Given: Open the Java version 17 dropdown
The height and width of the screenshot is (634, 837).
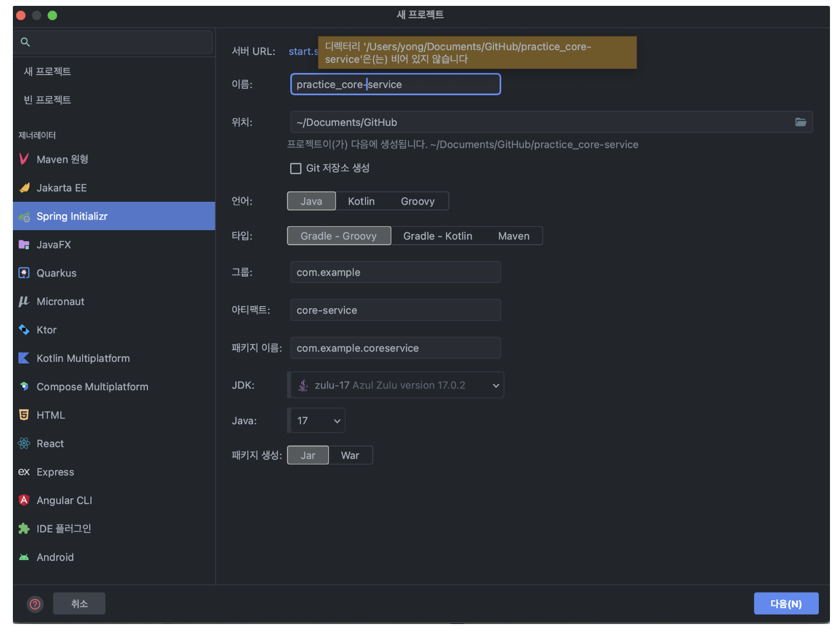Looking at the screenshot, I should [x=317, y=421].
